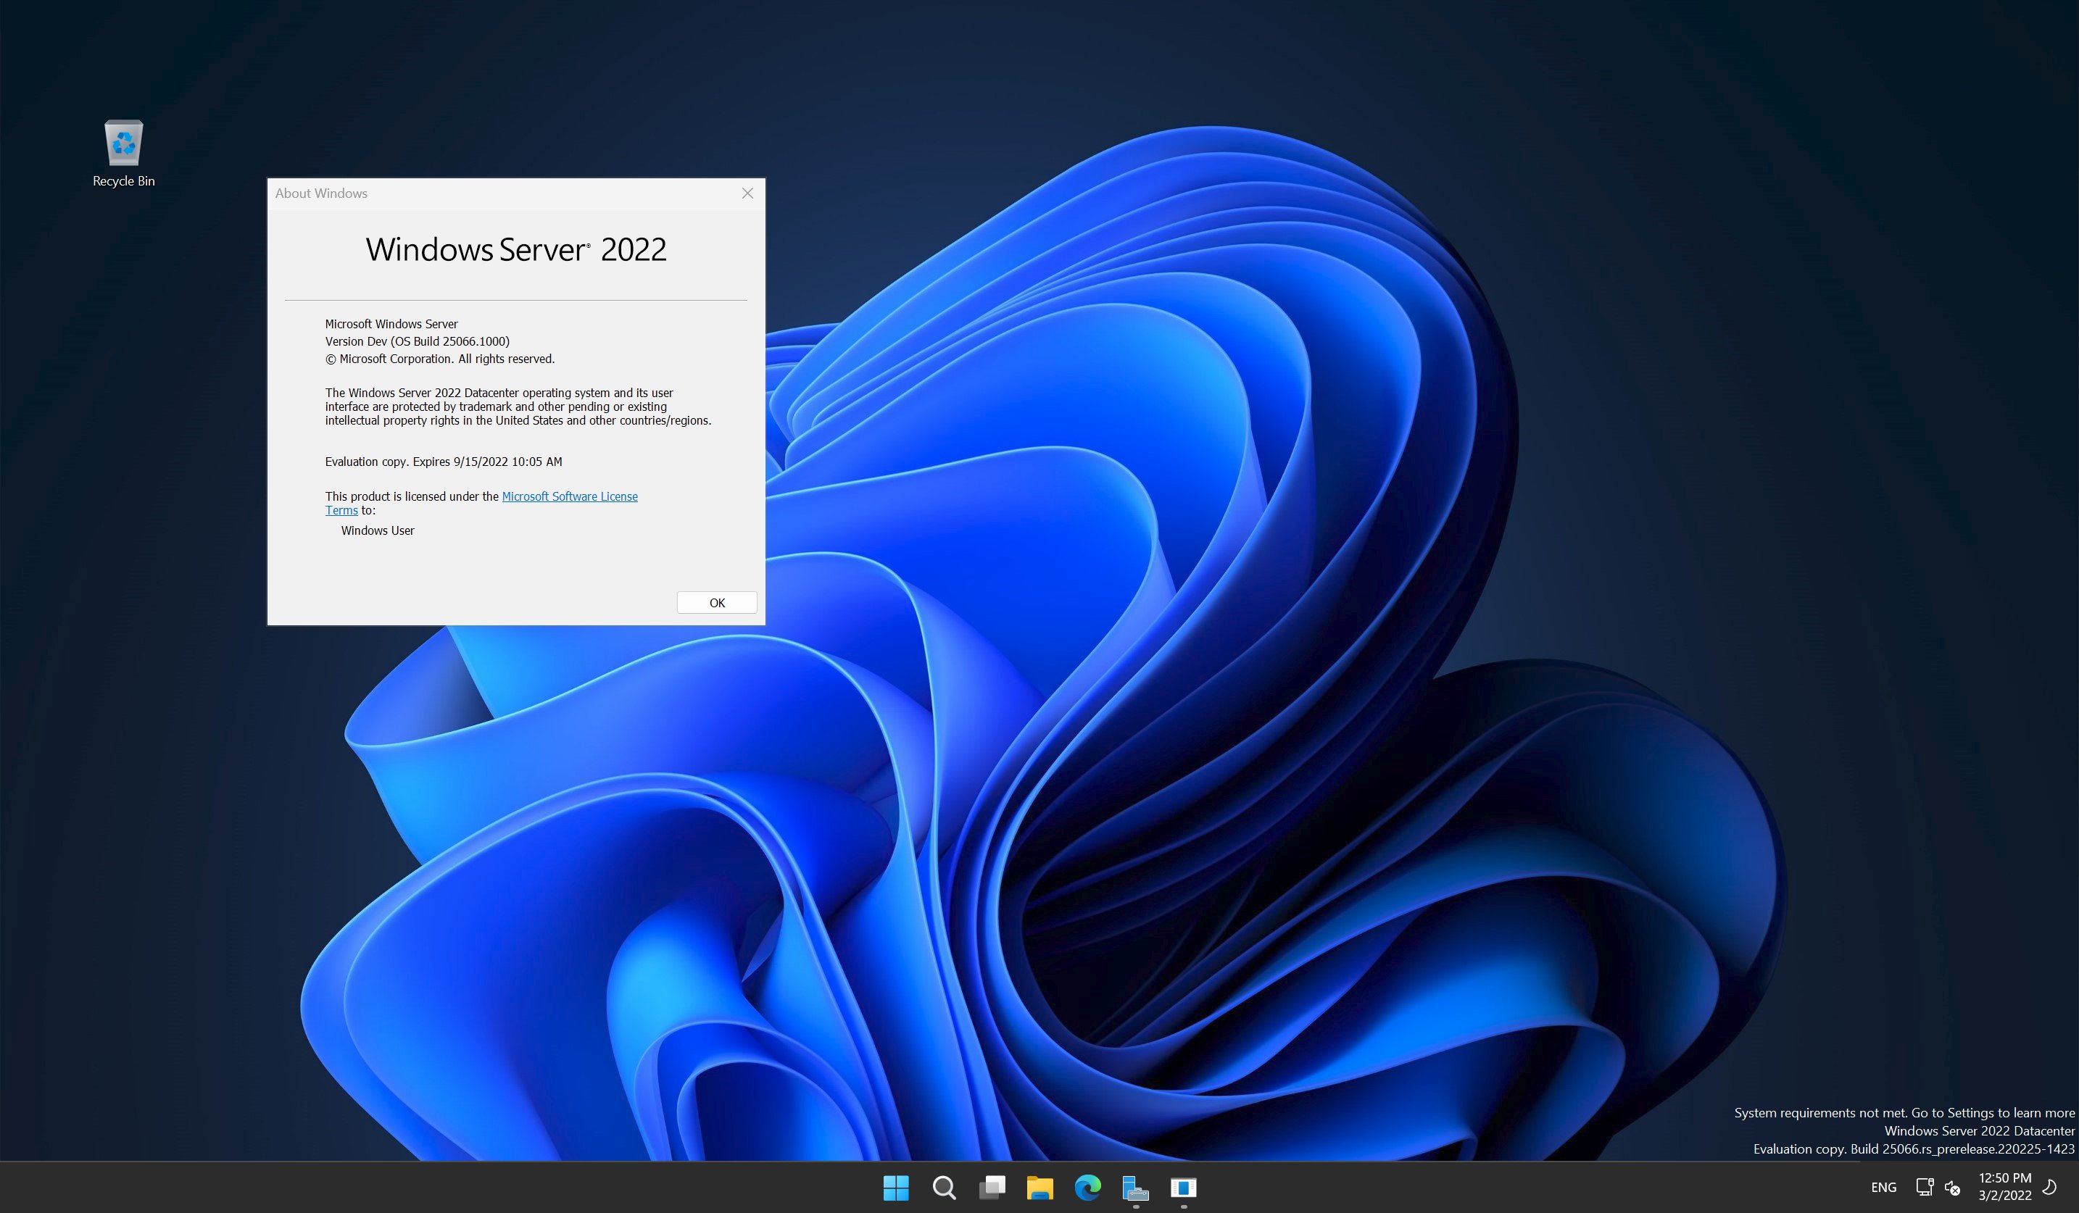
Task: Click the Terms link text
Action: [341, 510]
